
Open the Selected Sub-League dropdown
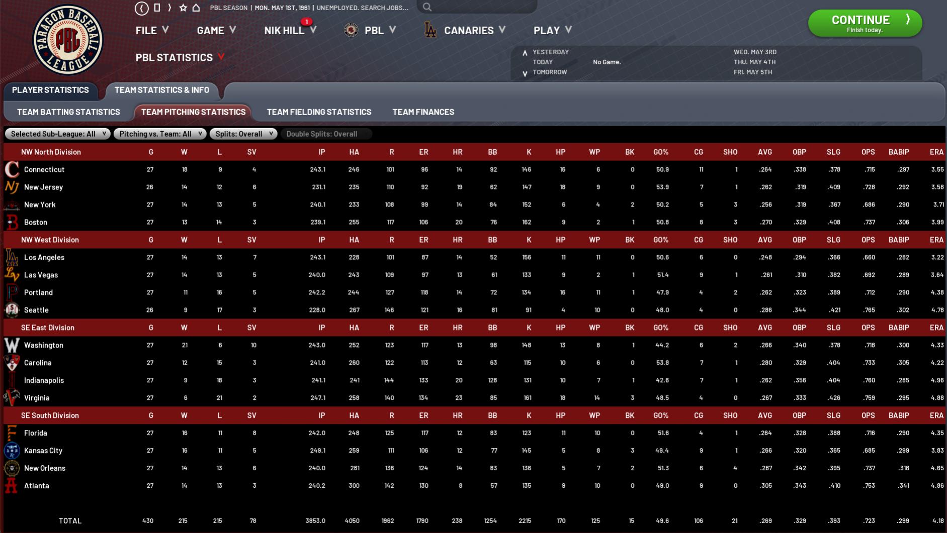point(58,134)
